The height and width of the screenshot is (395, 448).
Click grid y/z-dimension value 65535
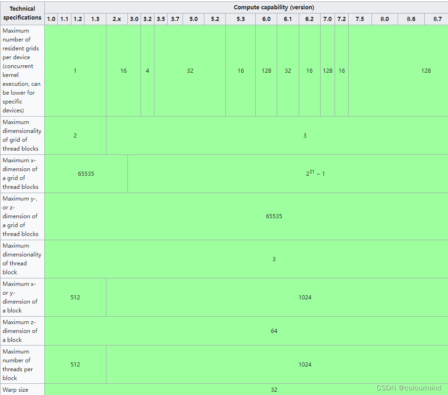[274, 216]
